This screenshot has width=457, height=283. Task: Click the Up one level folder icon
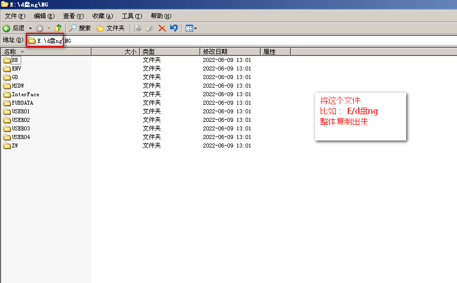tap(58, 28)
